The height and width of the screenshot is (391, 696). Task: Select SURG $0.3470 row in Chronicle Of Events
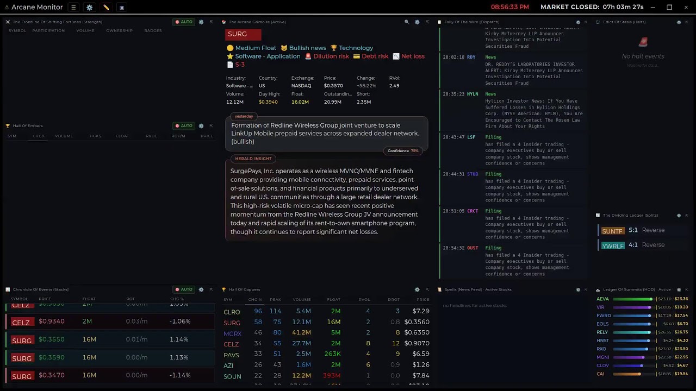(110, 375)
